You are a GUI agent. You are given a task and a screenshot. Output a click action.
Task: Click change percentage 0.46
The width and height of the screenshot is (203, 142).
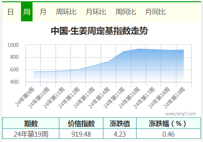click(168, 134)
